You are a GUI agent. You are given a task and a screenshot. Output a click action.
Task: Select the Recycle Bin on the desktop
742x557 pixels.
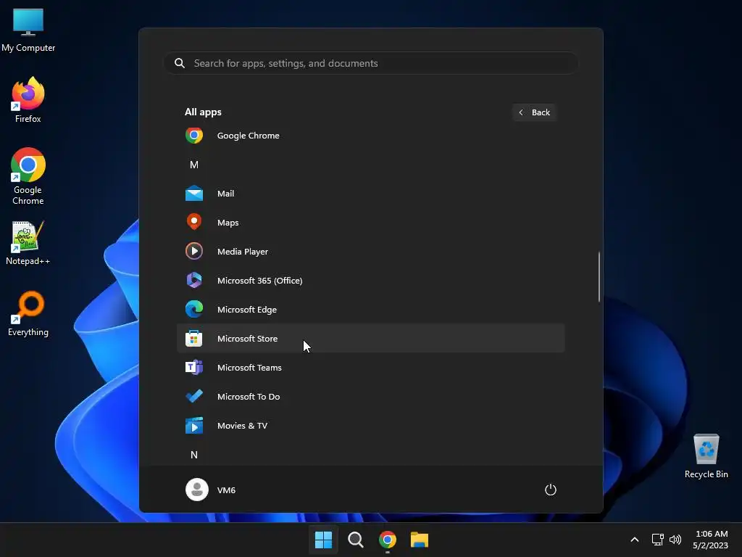coord(706,456)
